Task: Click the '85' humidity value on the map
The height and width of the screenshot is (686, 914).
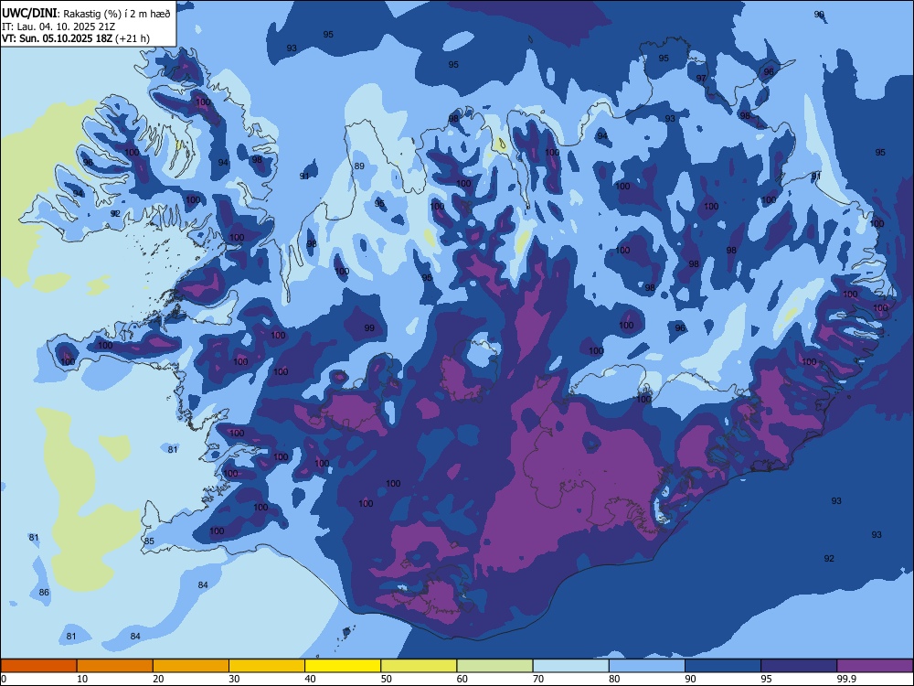Action: [x=149, y=541]
